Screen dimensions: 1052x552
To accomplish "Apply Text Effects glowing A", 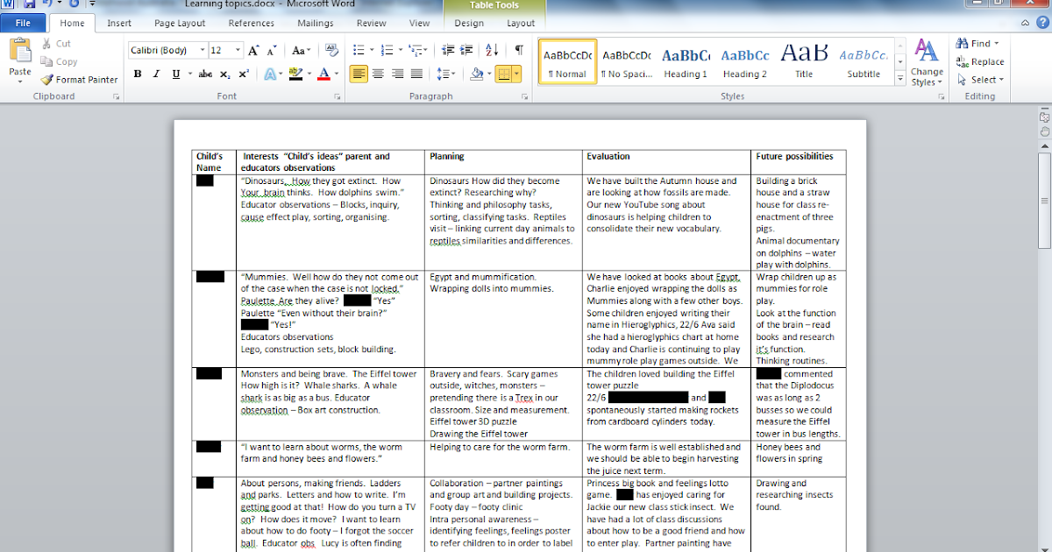I will [x=270, y=74].
